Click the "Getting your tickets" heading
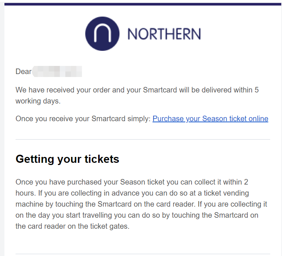282x256 pixels. click(68, 159)
